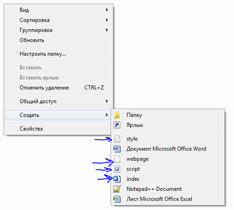Click the Создать menu entry
234x210 pixels.
(x=58, y=115)
